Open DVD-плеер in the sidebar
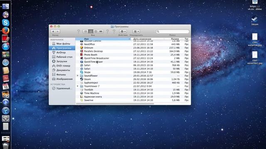266x149 pixels. [62, 66]
